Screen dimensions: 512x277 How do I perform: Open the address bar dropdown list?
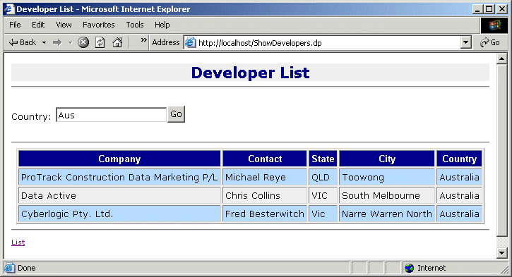click(466, 43)
